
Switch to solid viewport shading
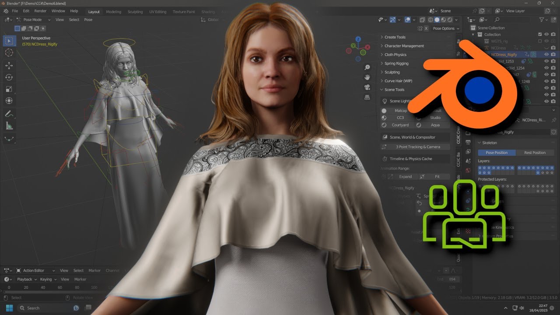click(437, 20)
